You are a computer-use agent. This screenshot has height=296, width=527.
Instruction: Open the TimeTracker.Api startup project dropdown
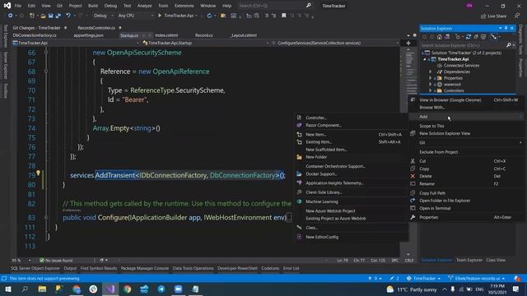(196, 16)
